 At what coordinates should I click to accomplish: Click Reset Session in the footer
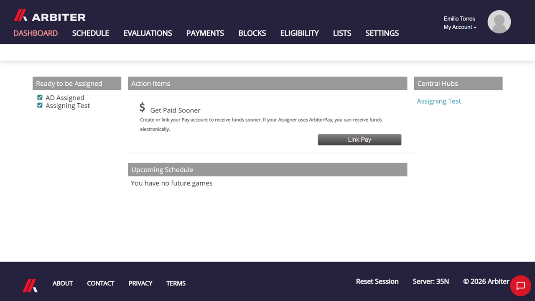point(377,281)
